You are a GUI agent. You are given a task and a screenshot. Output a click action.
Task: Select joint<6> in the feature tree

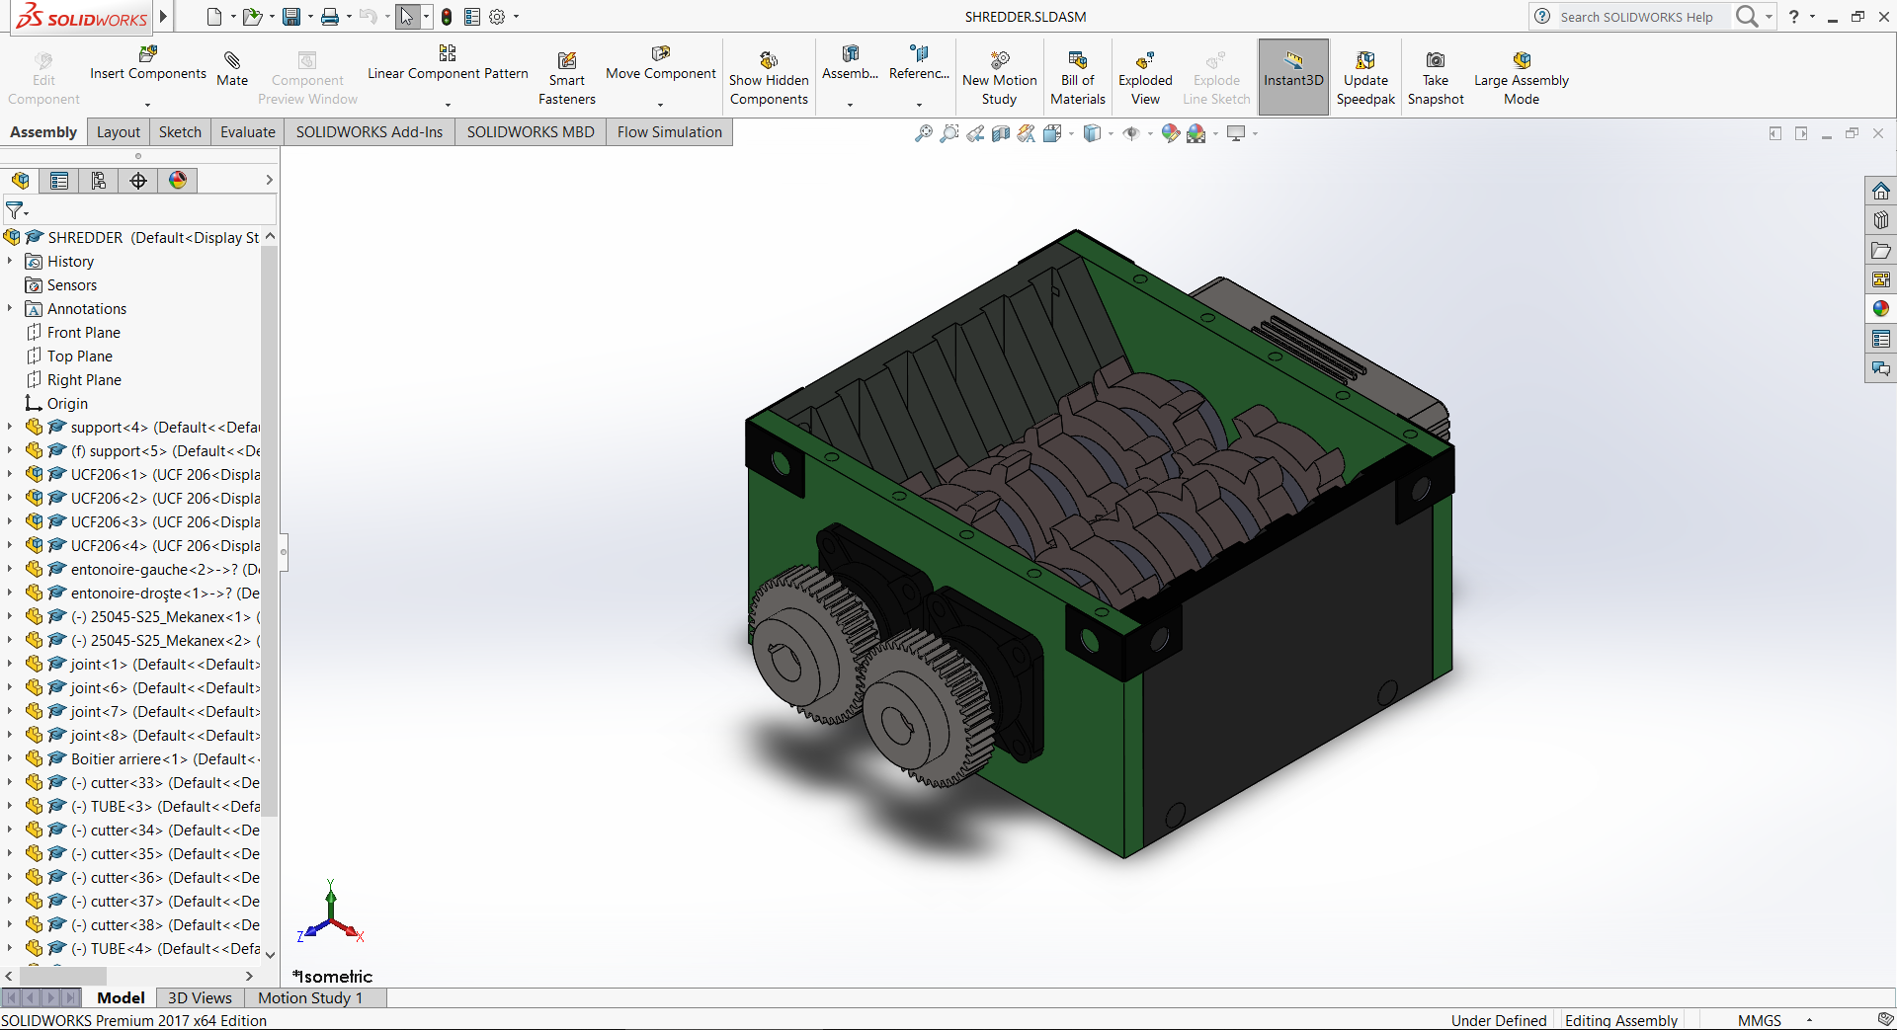[x=165, y=687]
